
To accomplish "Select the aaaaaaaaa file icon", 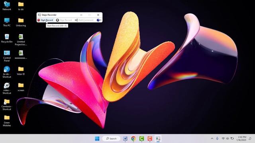I will [x=21, y=54].
